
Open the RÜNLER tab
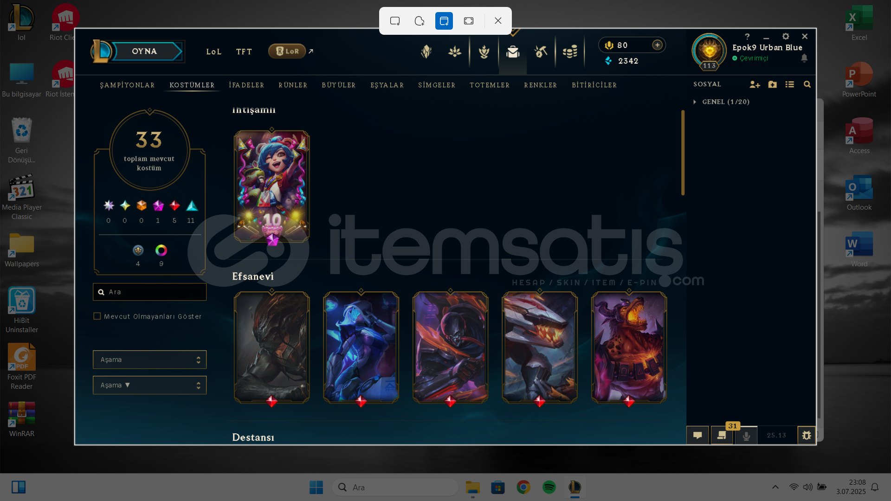pos(293,85)
